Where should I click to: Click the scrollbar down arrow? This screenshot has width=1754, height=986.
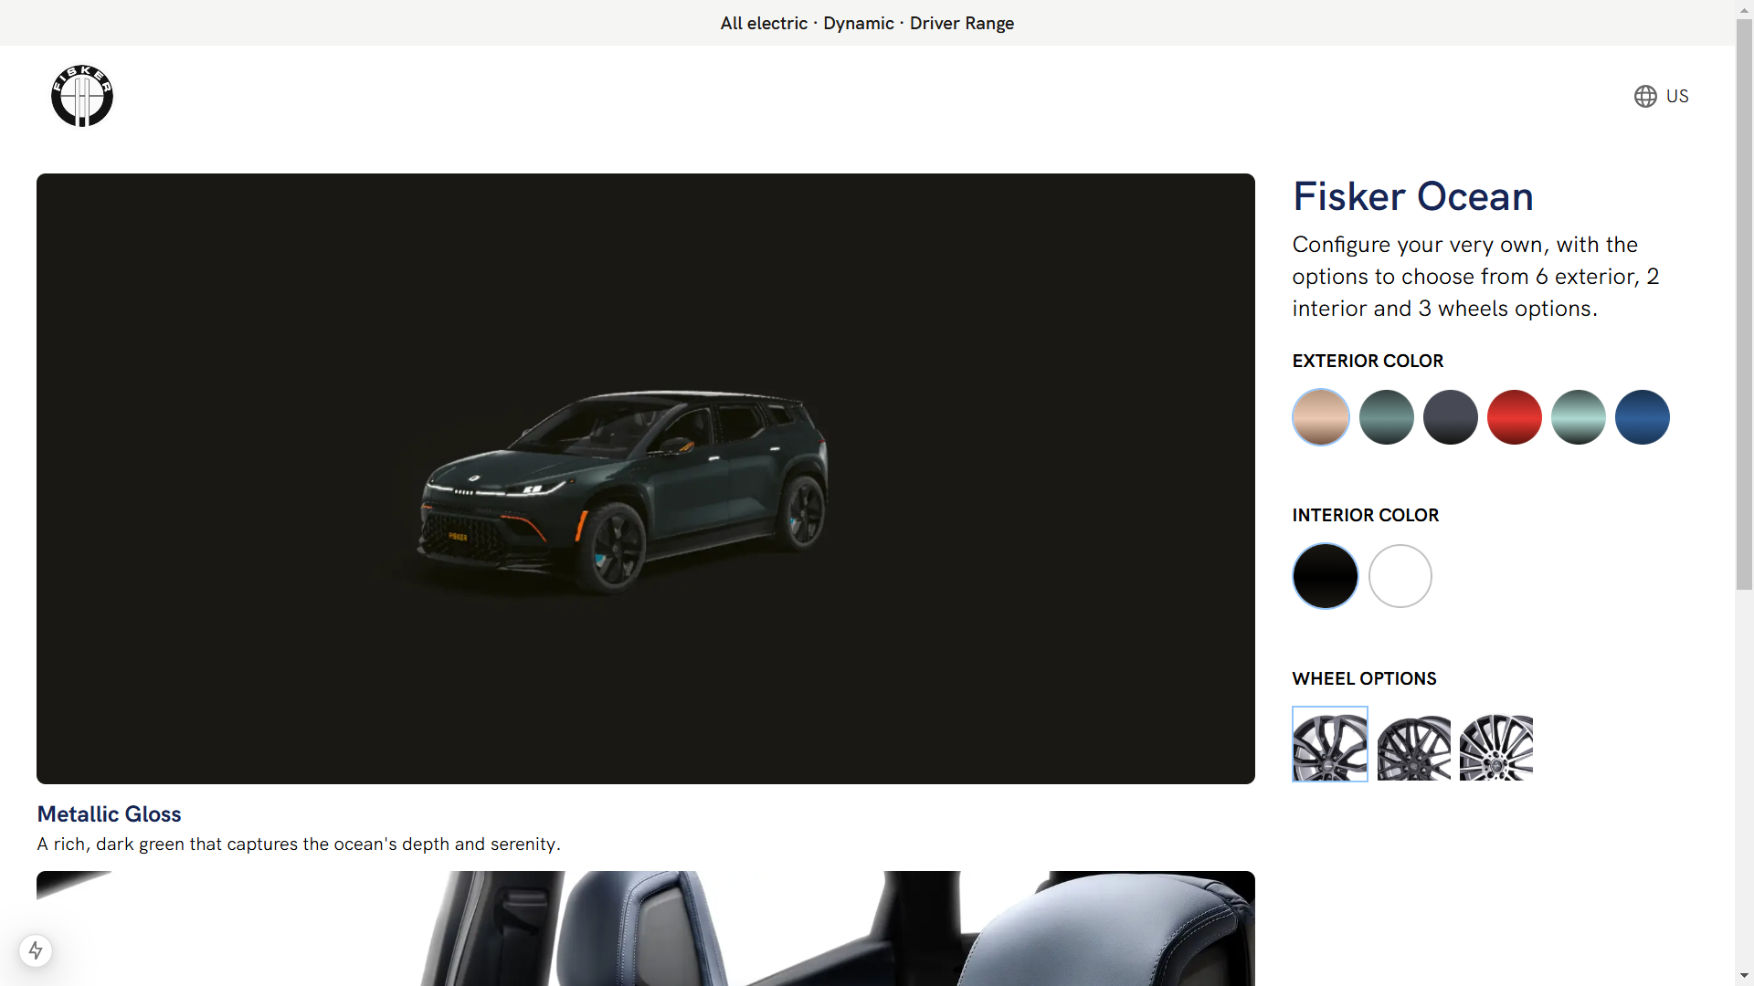tap(1745, 976)
